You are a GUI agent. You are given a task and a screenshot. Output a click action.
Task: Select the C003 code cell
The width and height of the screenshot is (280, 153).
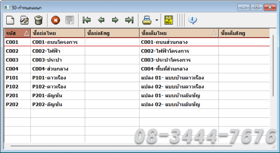[x=17, y=60]
